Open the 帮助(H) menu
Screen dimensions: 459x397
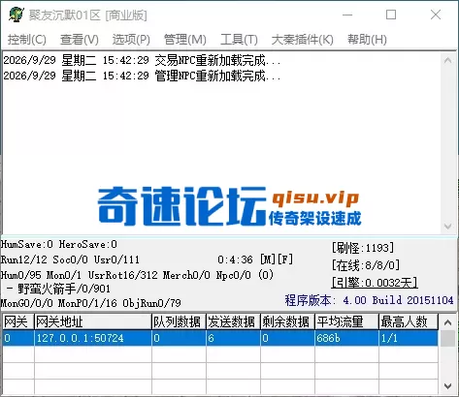(x=367, y=40)
